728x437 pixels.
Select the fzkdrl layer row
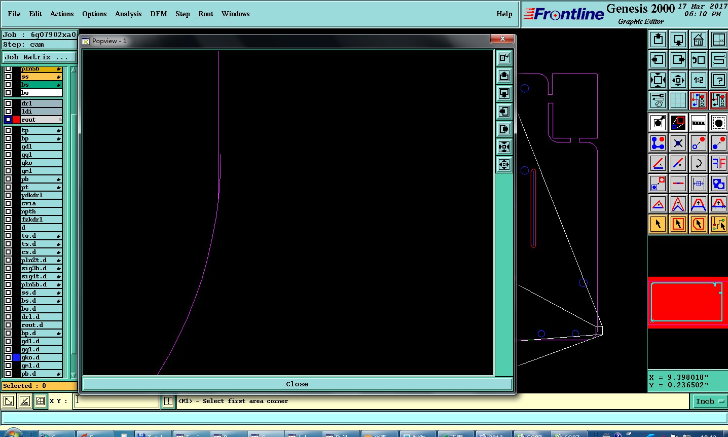pos(41,220)
